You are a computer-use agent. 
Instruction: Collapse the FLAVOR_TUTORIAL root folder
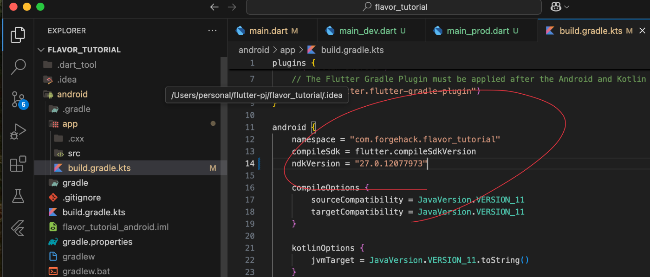[x=84, y=50]
